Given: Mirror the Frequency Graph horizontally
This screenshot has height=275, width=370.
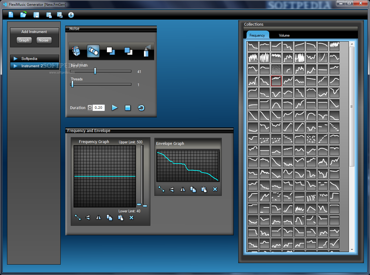Looking at the screenshot, I should tap(98, 218).
